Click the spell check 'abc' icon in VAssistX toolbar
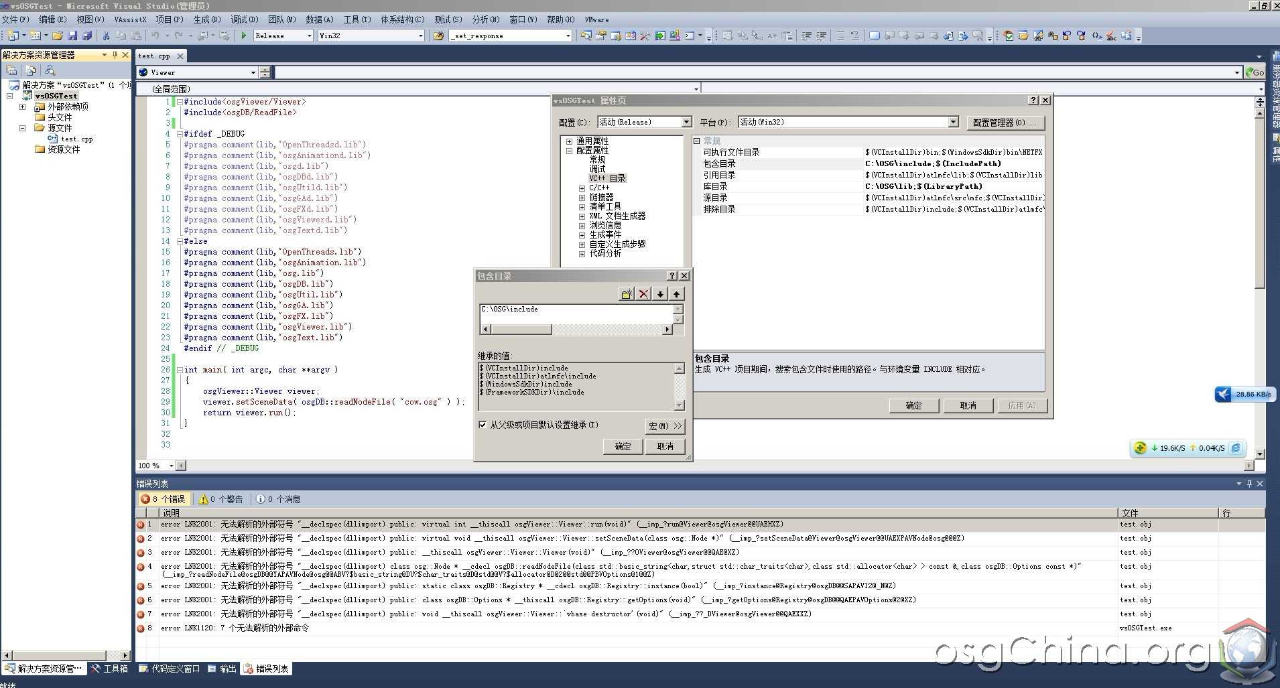 1111,36
